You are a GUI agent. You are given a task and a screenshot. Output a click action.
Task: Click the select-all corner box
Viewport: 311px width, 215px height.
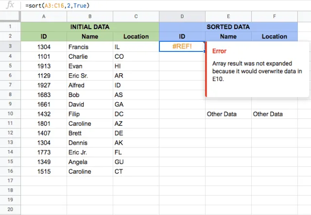pyautogui.click(x=10, y=17)
